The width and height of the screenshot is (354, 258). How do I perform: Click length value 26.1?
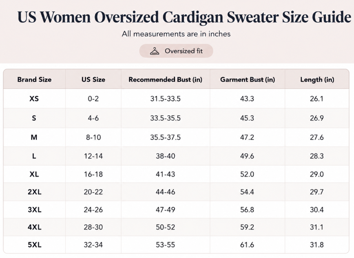pos(316,99)
